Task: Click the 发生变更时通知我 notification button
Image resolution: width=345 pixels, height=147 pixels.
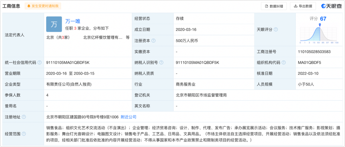Action: (x=43, y=6)
